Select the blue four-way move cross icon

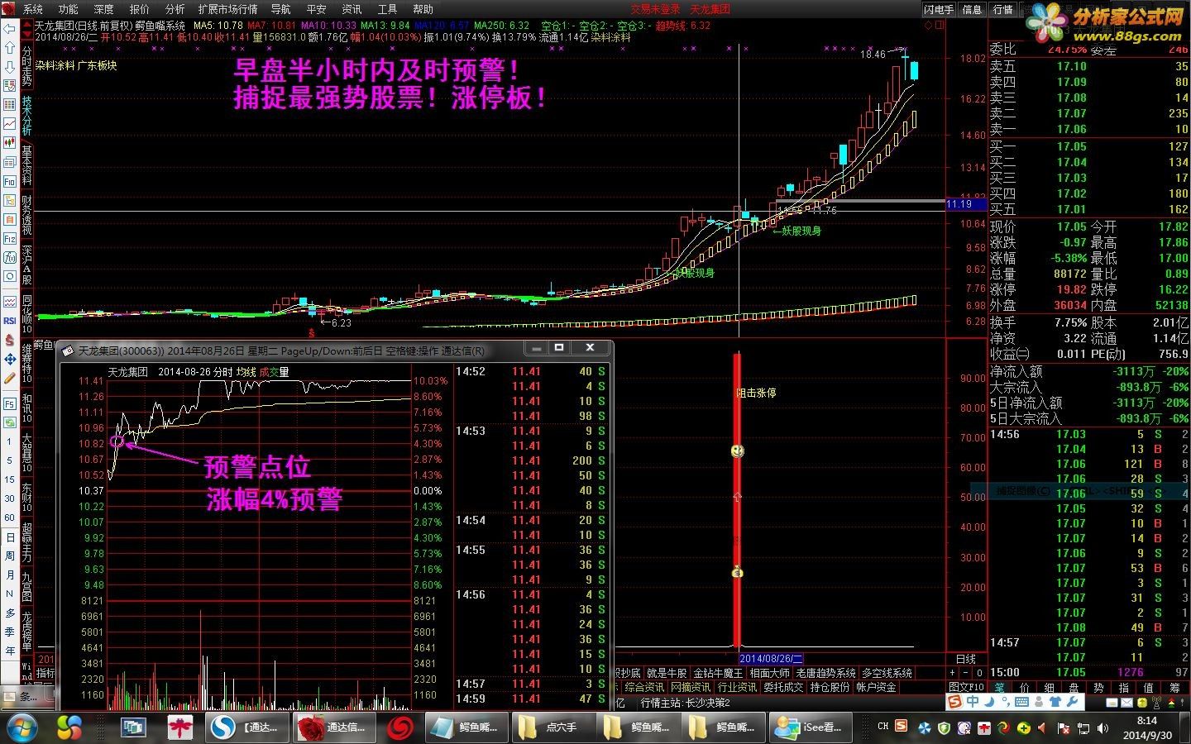tap(9, 359)
